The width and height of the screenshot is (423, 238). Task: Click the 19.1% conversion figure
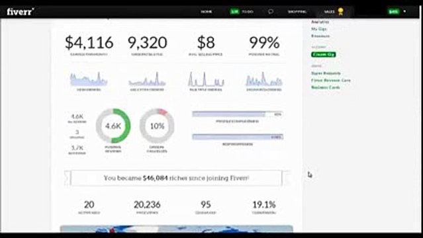tap(264, 204)
